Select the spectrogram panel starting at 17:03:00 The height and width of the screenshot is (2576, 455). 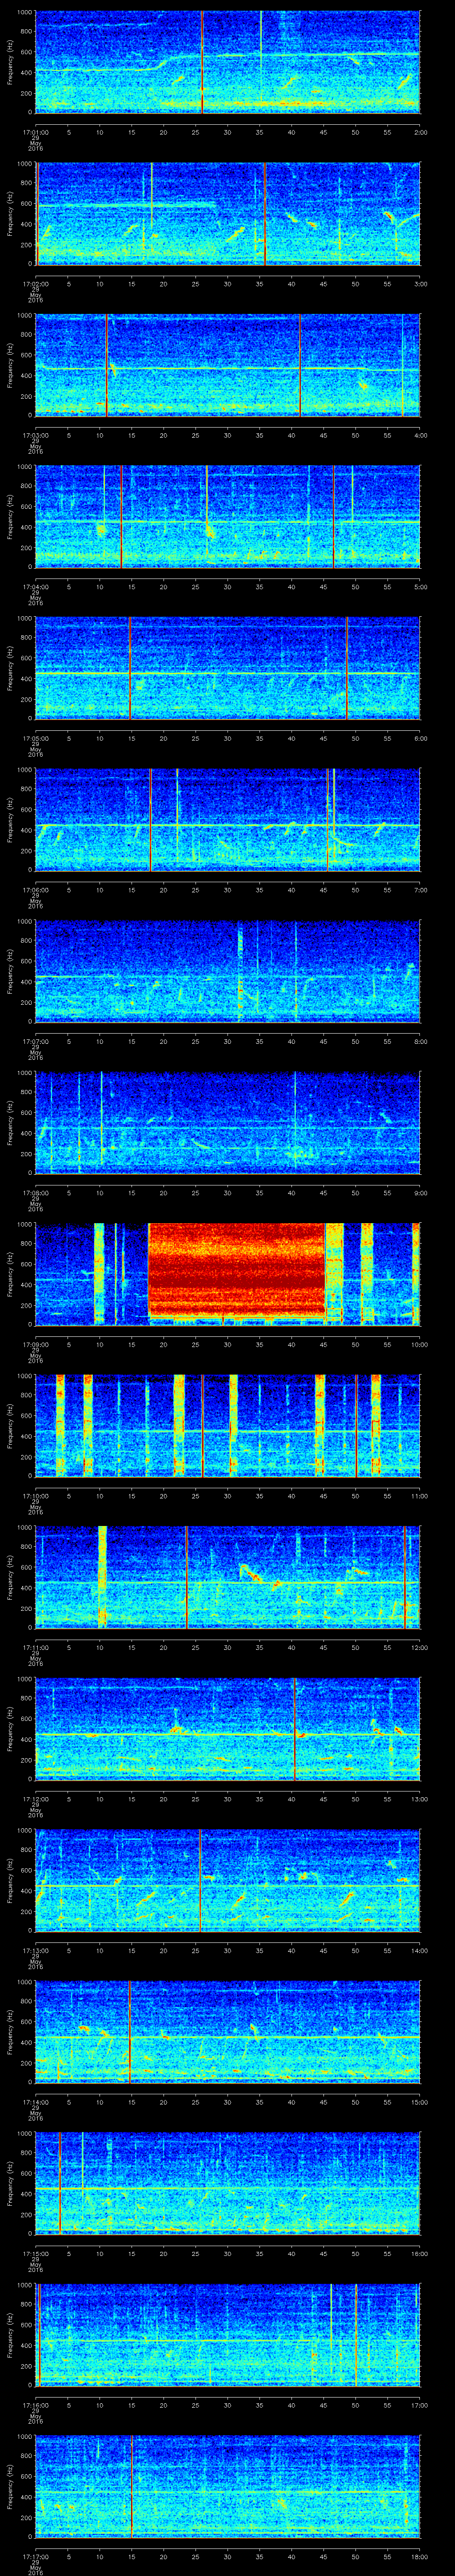[x=228, y=364]
